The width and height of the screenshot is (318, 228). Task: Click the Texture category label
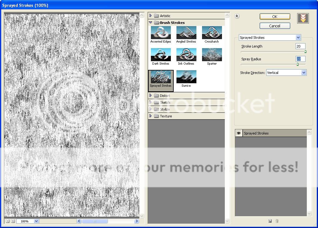pos(166,116)
